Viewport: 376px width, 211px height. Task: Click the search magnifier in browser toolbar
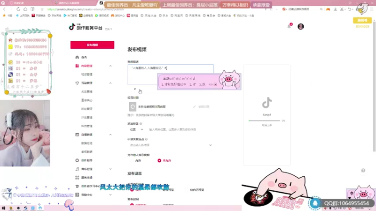tap(321, 9)
